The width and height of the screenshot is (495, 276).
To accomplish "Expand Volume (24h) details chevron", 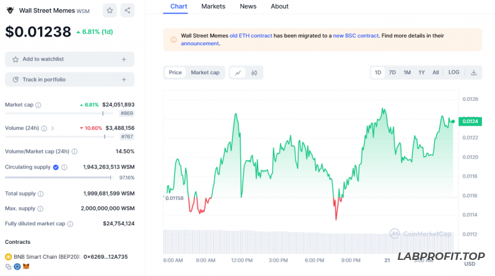I will point(53,128).
